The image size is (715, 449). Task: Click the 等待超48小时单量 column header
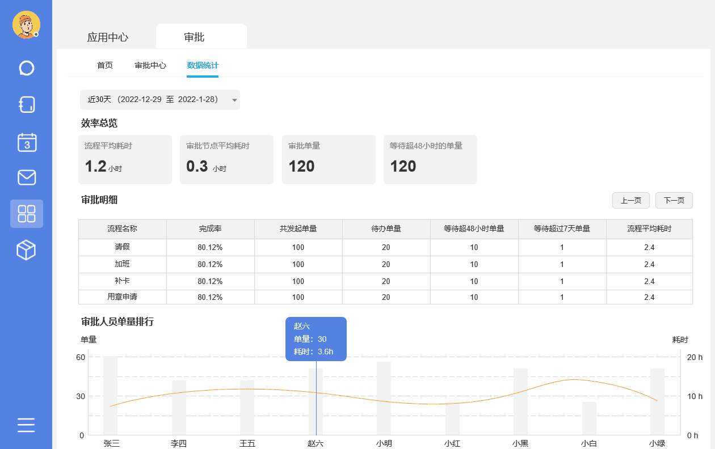[474, 229]
